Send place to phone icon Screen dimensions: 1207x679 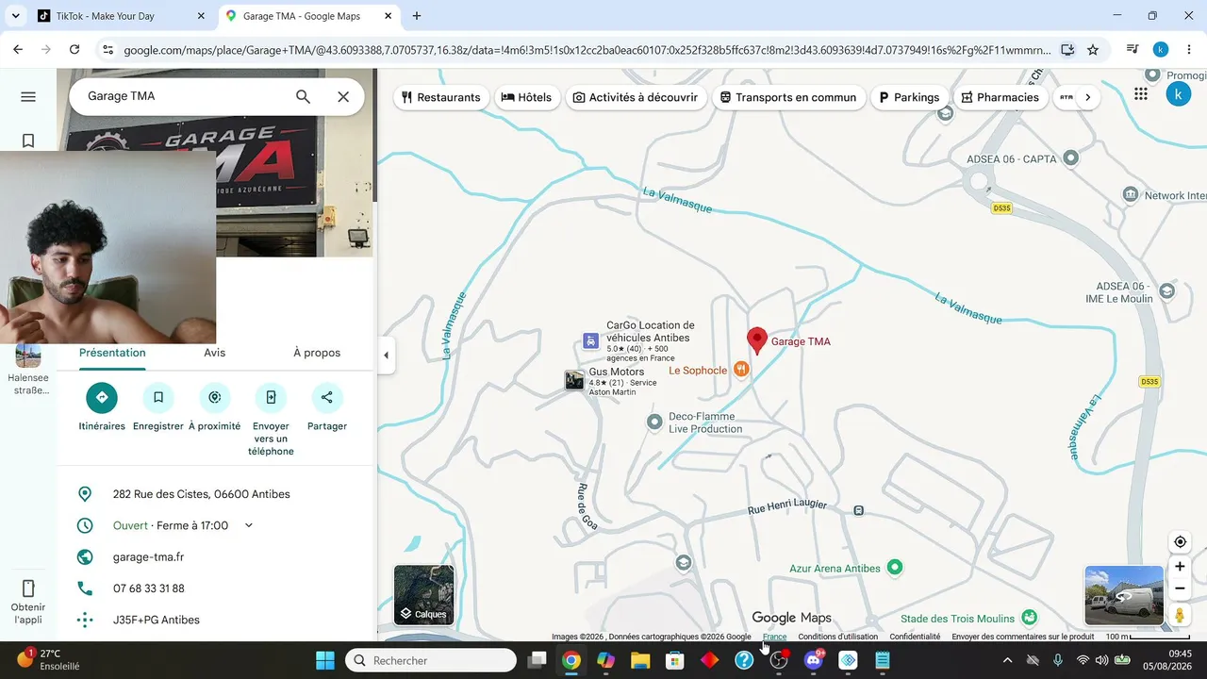[x=271, y=397]
